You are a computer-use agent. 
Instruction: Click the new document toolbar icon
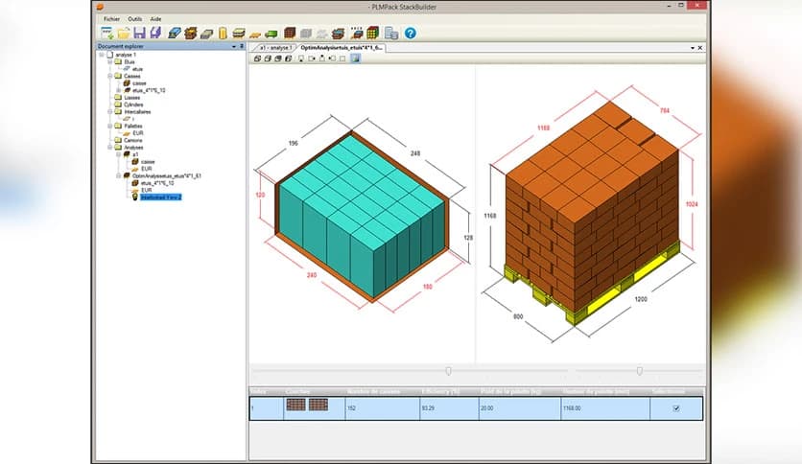pyautogui.click(x=107, y=33)
